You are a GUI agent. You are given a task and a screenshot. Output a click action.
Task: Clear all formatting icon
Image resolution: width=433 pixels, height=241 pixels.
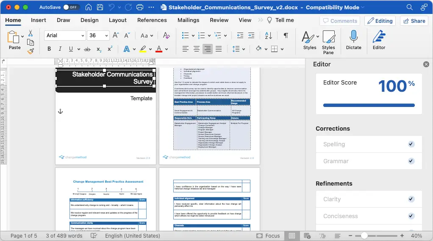pyautogui.click(x=166, y=35)
